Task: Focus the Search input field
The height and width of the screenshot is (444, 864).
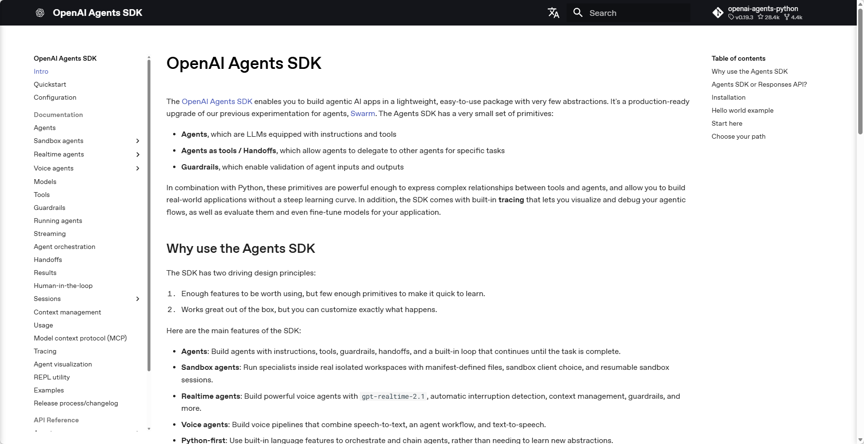Action: 629,13
